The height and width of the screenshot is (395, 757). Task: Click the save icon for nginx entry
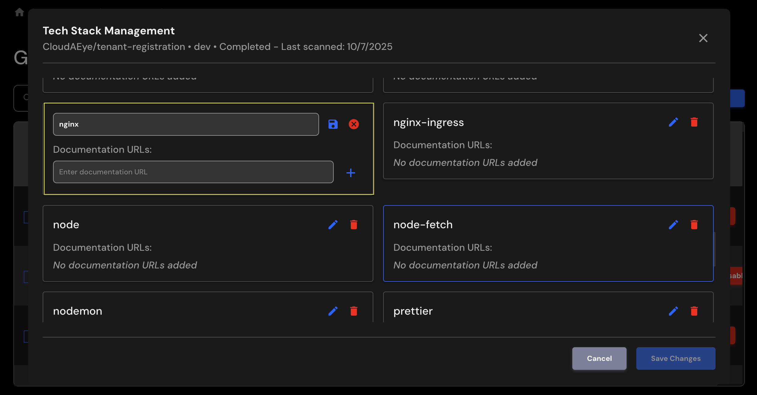point(333,124)
